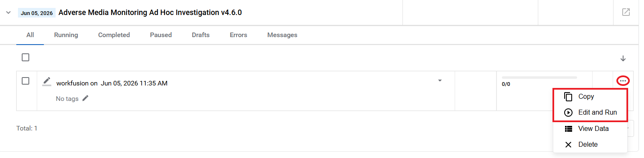Check the workfusion run row checkbox

pyautogui.click(x=25, y=81)
